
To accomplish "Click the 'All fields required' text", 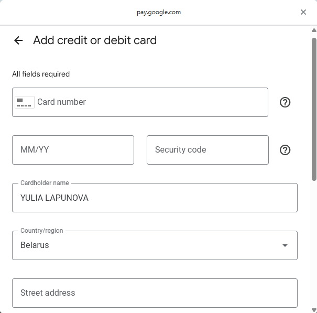I will [41, 74].
